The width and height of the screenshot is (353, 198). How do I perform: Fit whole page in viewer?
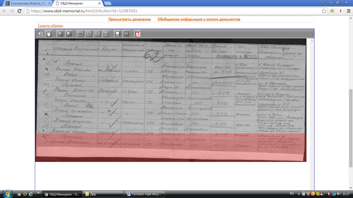[80, 34]
